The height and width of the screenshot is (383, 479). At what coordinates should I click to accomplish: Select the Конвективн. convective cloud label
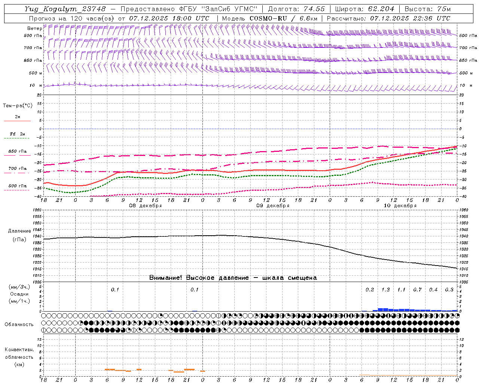coord(19,350)
